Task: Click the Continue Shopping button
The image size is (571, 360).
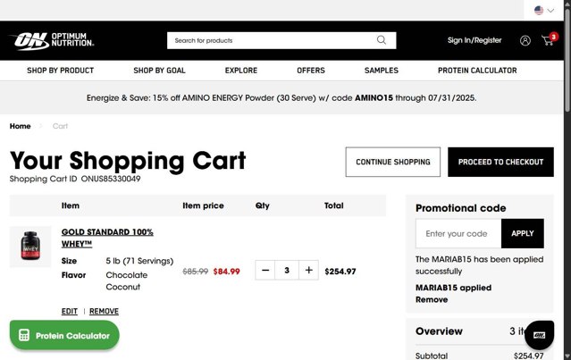Action: pos(393,162)
